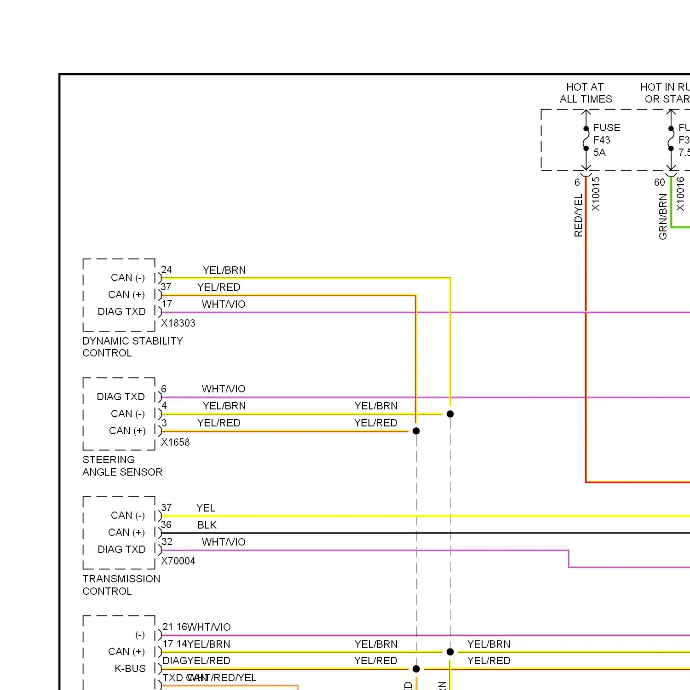Click the HOT AT ALL TIMES label
The height and width of the screenshot is (690, 690).
[586, 93]
